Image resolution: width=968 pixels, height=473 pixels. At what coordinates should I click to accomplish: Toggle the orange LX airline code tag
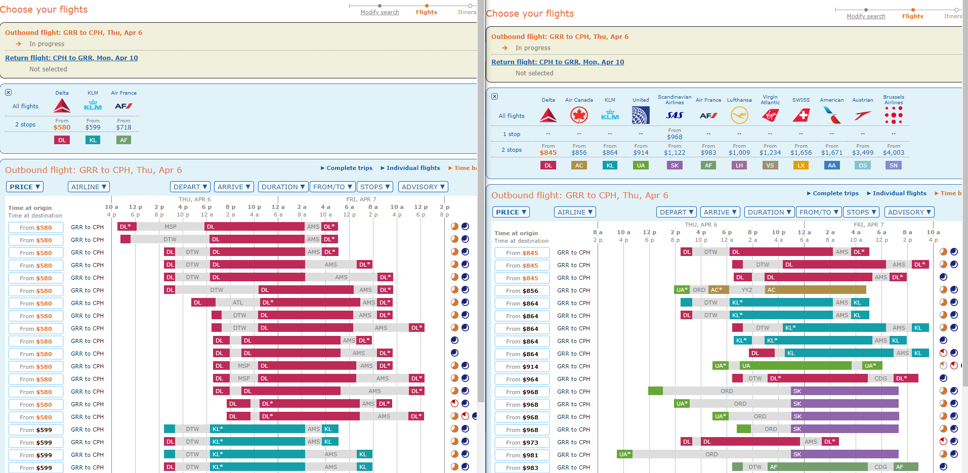tap(801, 165)
